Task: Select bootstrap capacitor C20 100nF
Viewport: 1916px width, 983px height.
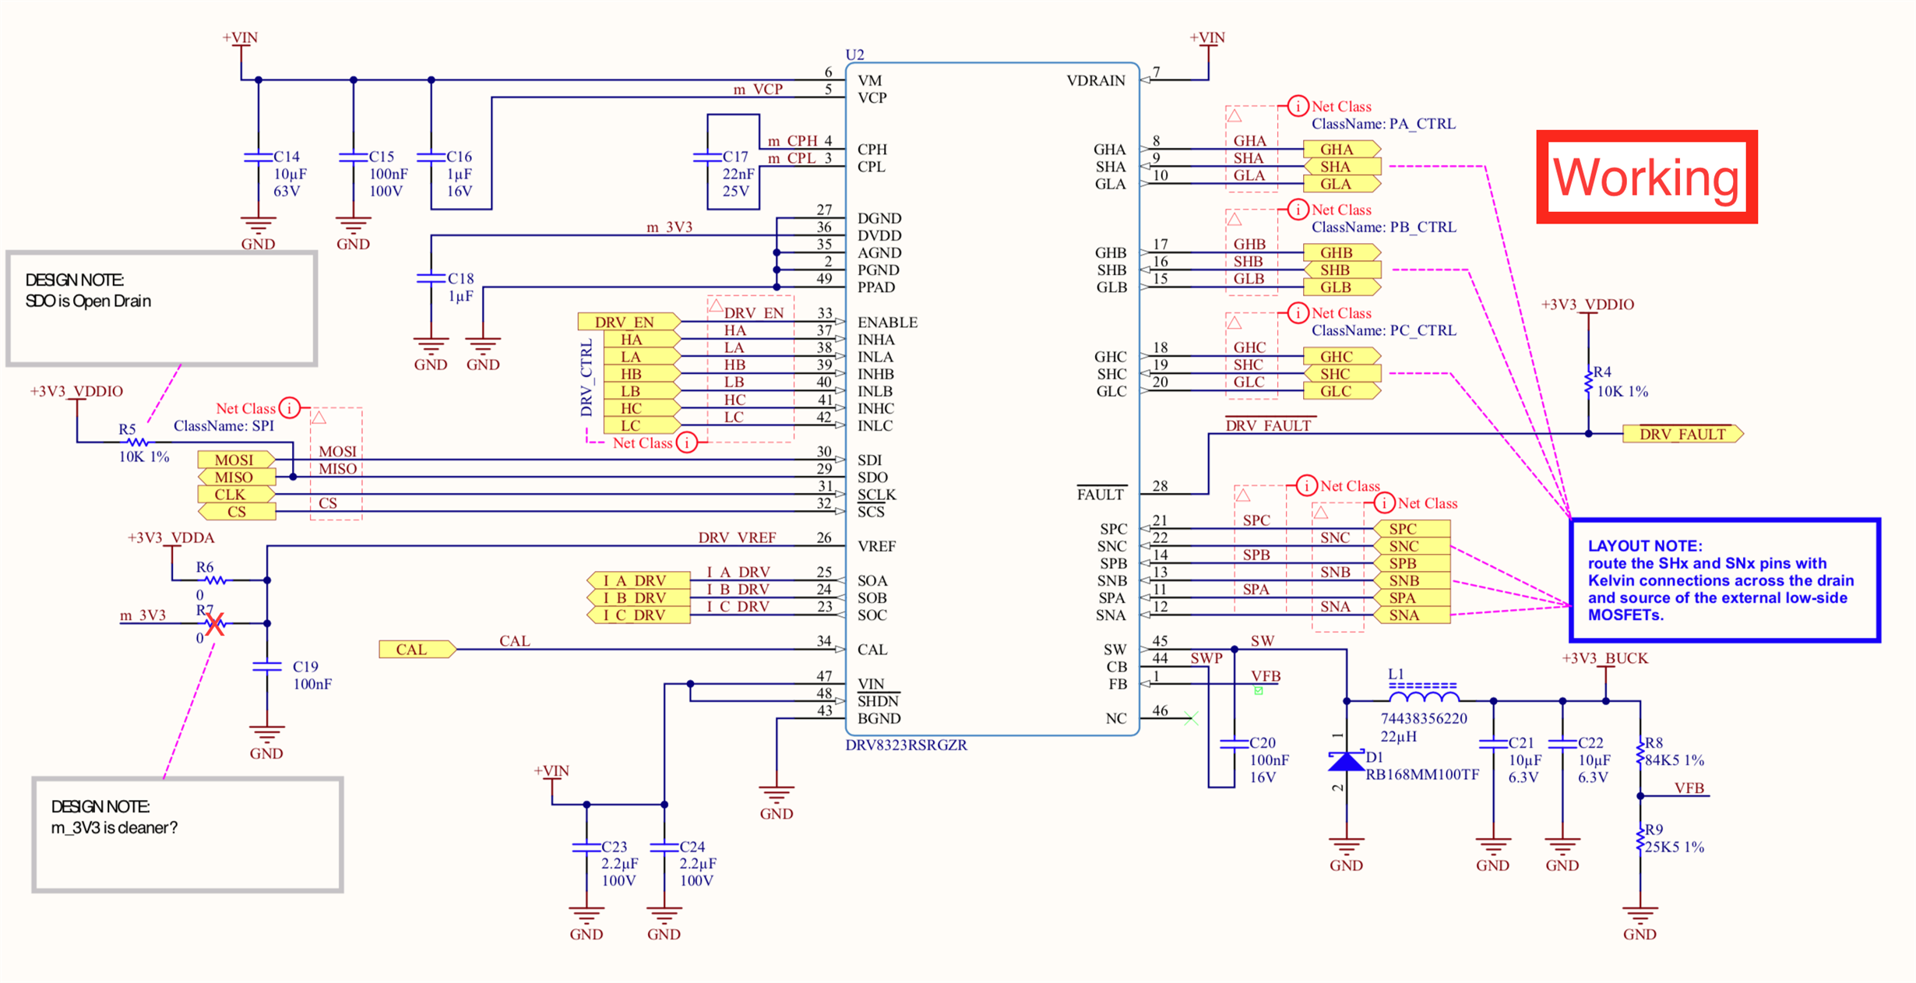Action: point(1234,744)
